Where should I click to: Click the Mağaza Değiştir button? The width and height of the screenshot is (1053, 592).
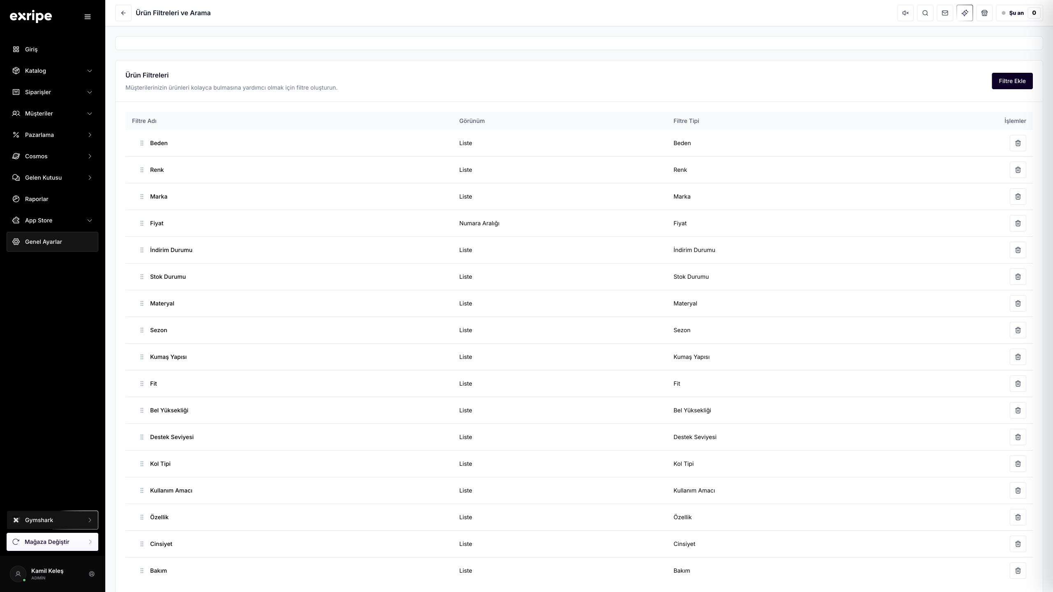coord(52,542)
